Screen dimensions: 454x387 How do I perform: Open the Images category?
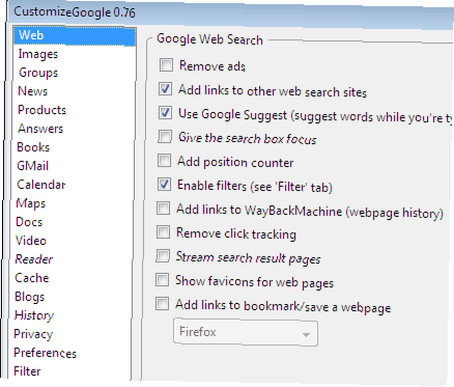(x=38, y=54)
